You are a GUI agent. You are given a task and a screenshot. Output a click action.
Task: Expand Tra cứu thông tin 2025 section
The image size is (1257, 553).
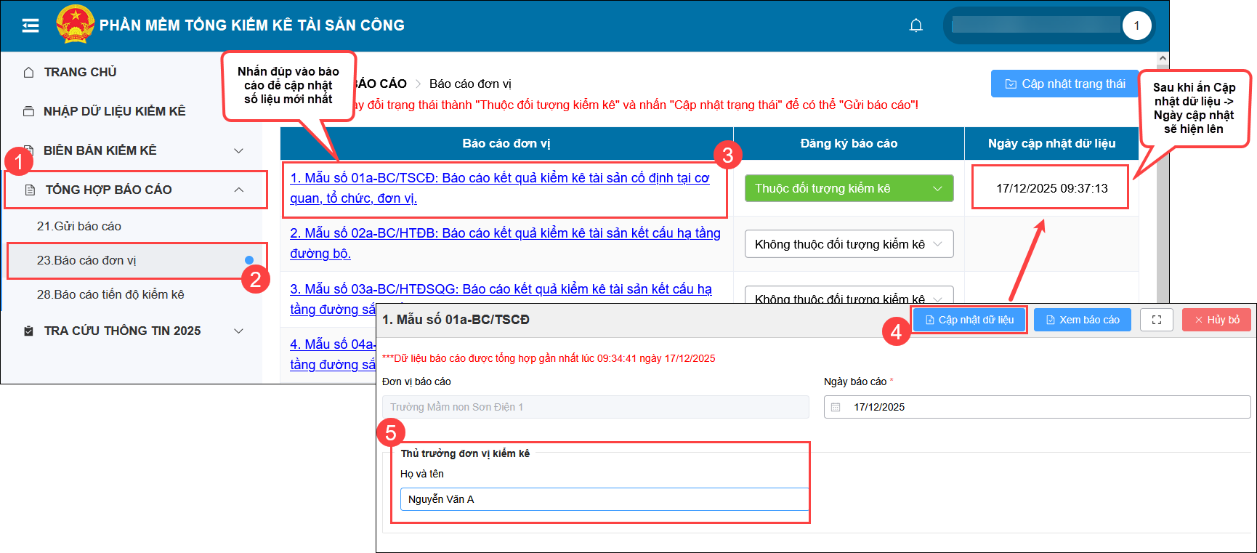tap(238, 331)
